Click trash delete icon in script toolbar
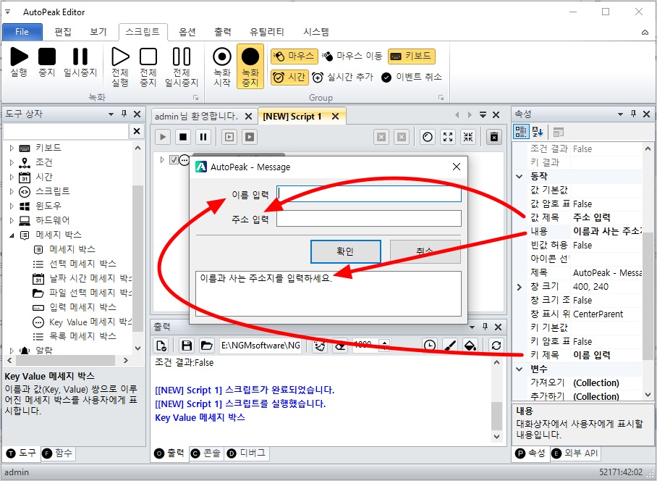This screenshot has height=481, width=657. coord(494,137)
